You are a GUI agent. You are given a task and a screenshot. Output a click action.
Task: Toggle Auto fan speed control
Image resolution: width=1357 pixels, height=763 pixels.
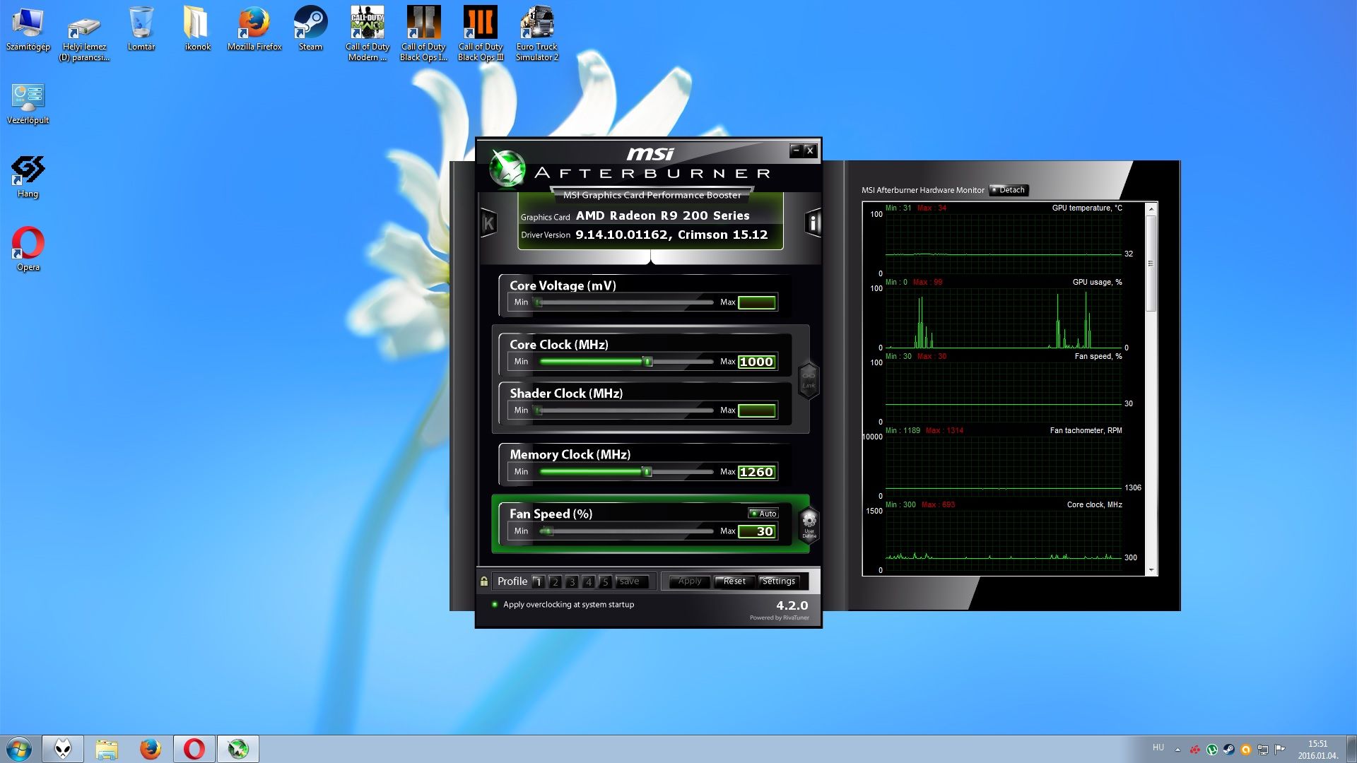[763, 514]
